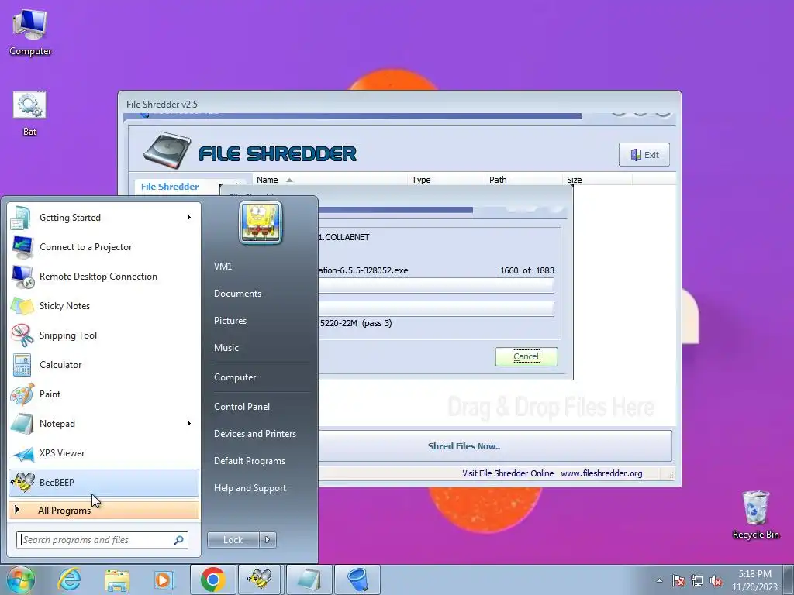The image size is (794, 595).
Task: Click the Action Center flag tray icon
Action: [678, 581]
